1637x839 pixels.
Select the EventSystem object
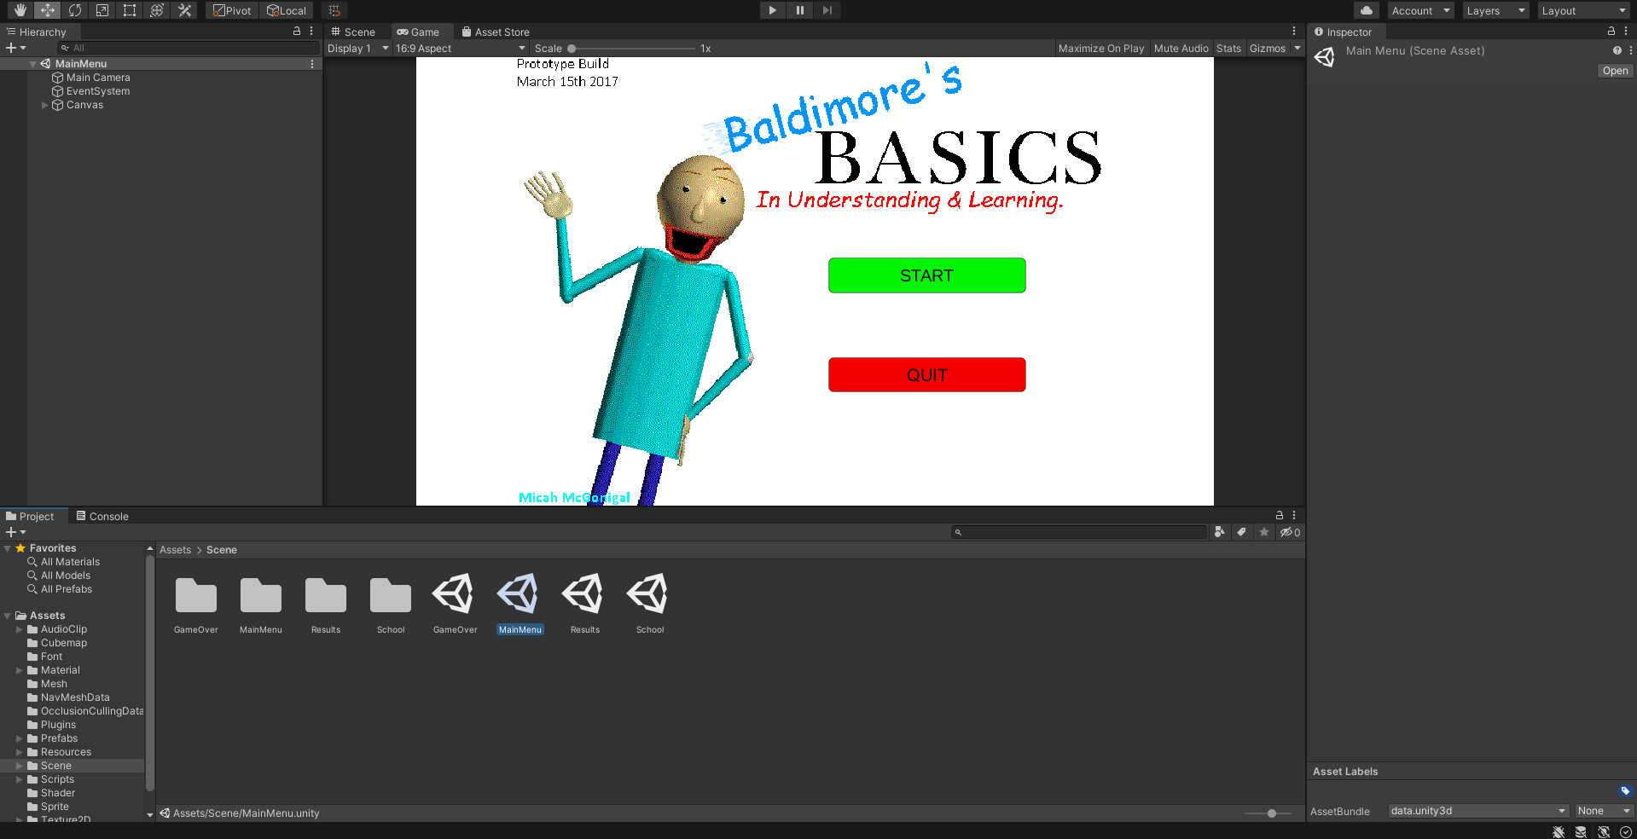point(98,91)
